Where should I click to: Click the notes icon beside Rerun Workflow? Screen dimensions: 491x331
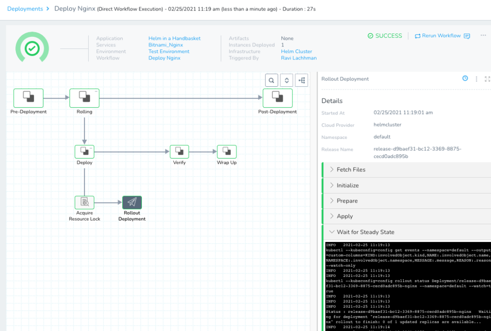pyautogui.click(x=467, y=36)
